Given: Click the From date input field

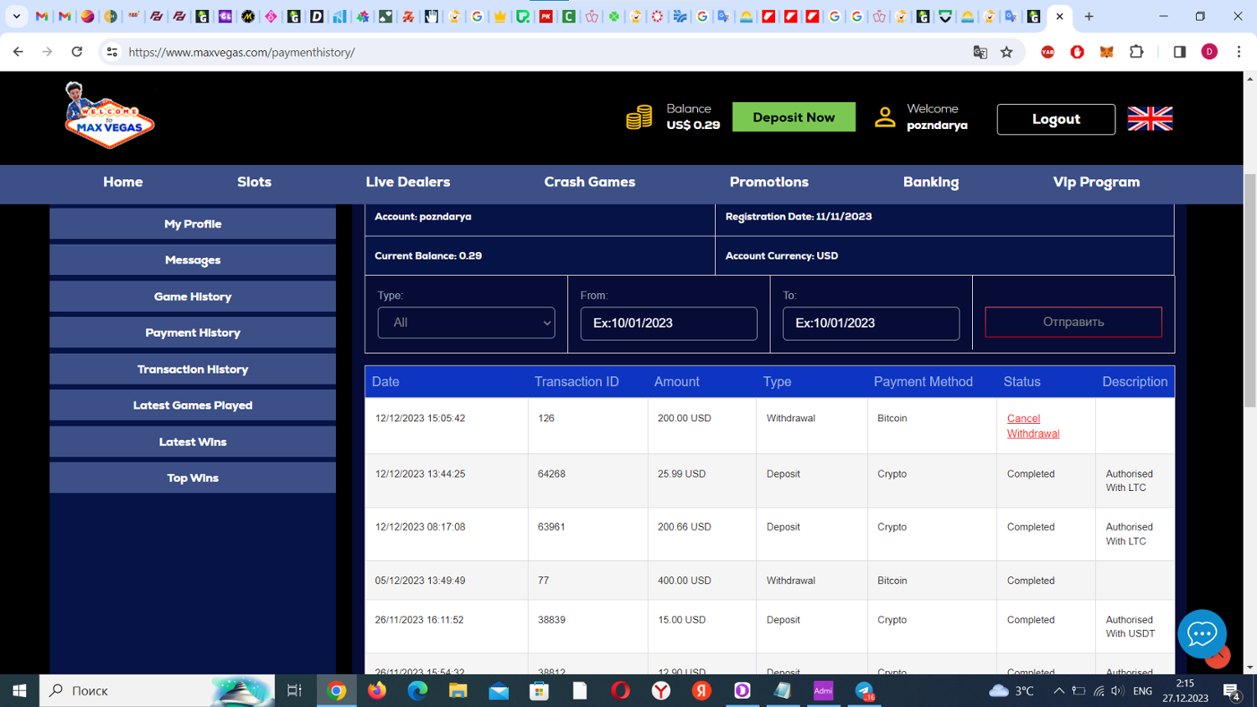Looking at the screenshot, I should pyautogui.click(x=668, y=323).
